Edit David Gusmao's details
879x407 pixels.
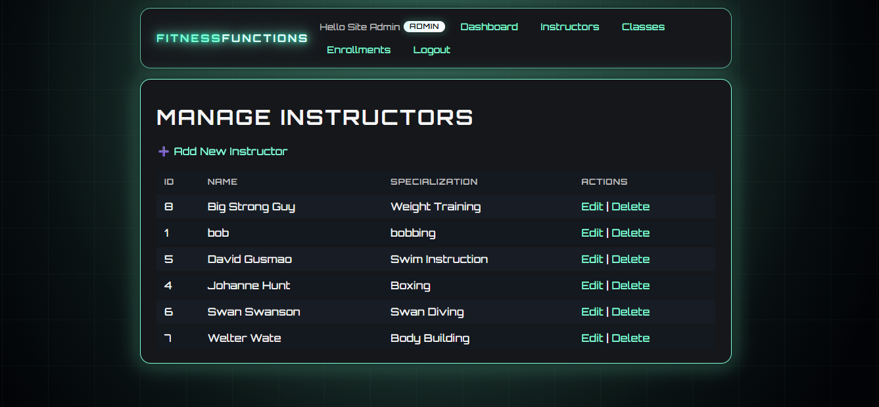click(592, 259)
